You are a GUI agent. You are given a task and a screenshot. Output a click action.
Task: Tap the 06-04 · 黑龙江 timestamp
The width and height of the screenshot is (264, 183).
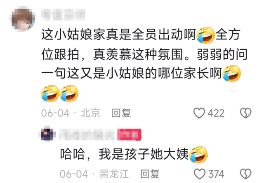point(94,174)
